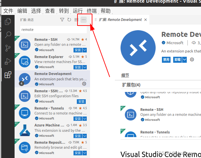Open the extensions view more actions menu
Viewport: 201px width, 158px height.
click(x=83, y=20)
